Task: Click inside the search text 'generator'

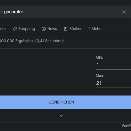Action: click(x=14, y=12)
